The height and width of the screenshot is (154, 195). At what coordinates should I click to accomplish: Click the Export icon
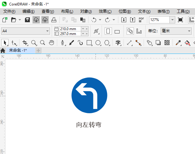pos(133,20)
